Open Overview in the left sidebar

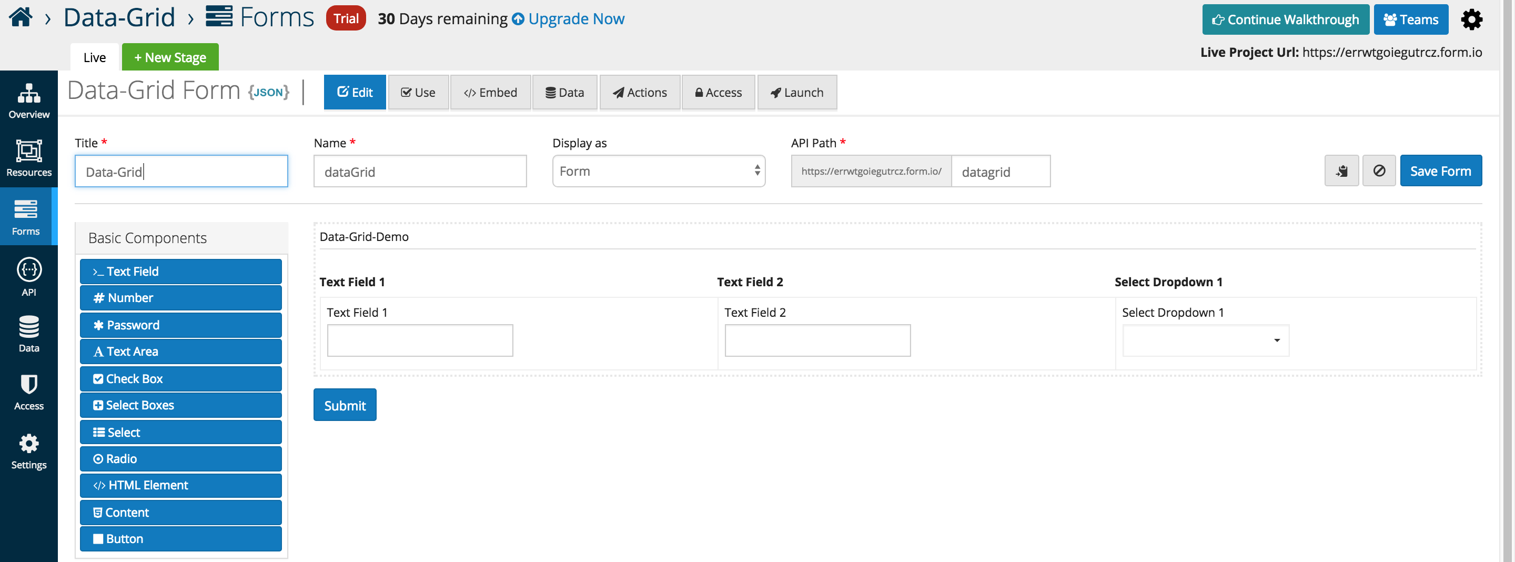[x=29, y=100]
